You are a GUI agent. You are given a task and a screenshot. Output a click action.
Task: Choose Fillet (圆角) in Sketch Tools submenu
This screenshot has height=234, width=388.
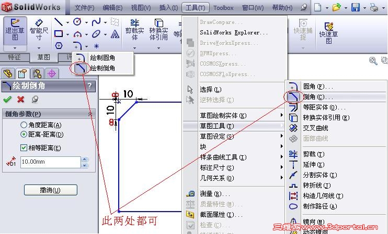337,87
